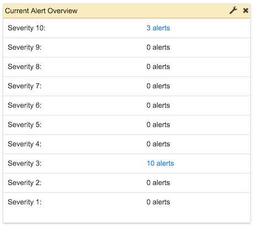Screen dimensions: 254x226
Task: Select the Severity 4 label
Action: point(25,144)
